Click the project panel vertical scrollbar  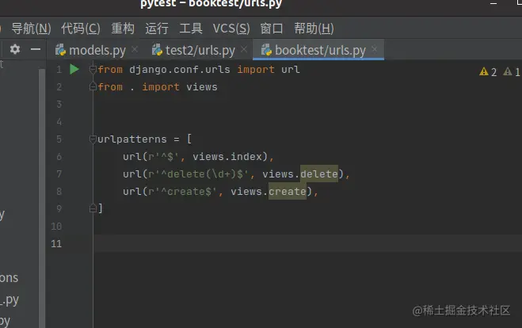coord(42,198)
